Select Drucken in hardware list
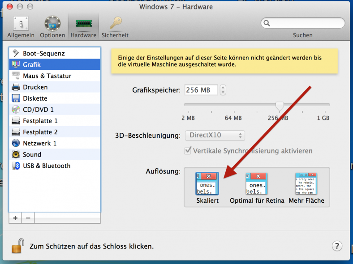 click(55, 87)
